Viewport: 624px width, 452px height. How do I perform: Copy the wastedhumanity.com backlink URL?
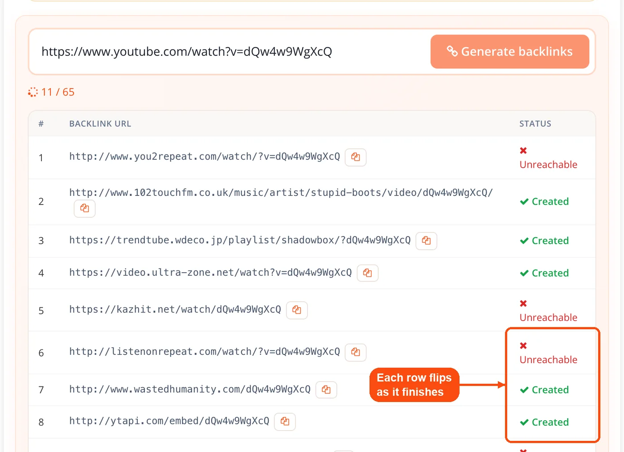coord(326,390)
